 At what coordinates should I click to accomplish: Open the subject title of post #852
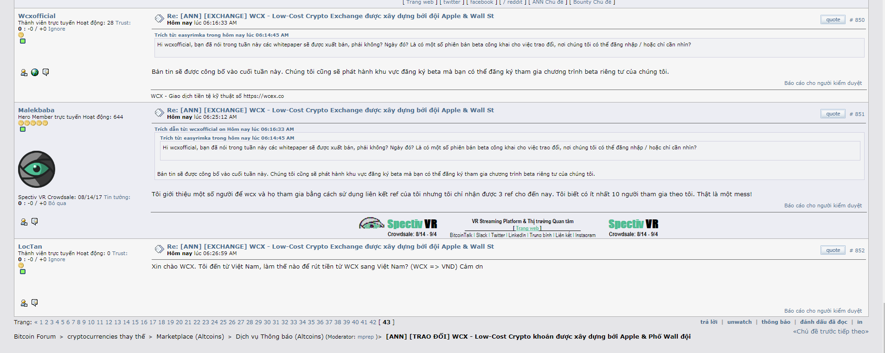pyautogui.click(x=330, y=246)
